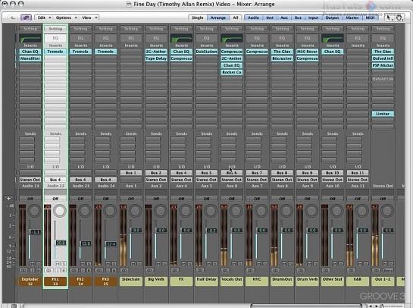Switch the mixer to All view

[235, 17]
